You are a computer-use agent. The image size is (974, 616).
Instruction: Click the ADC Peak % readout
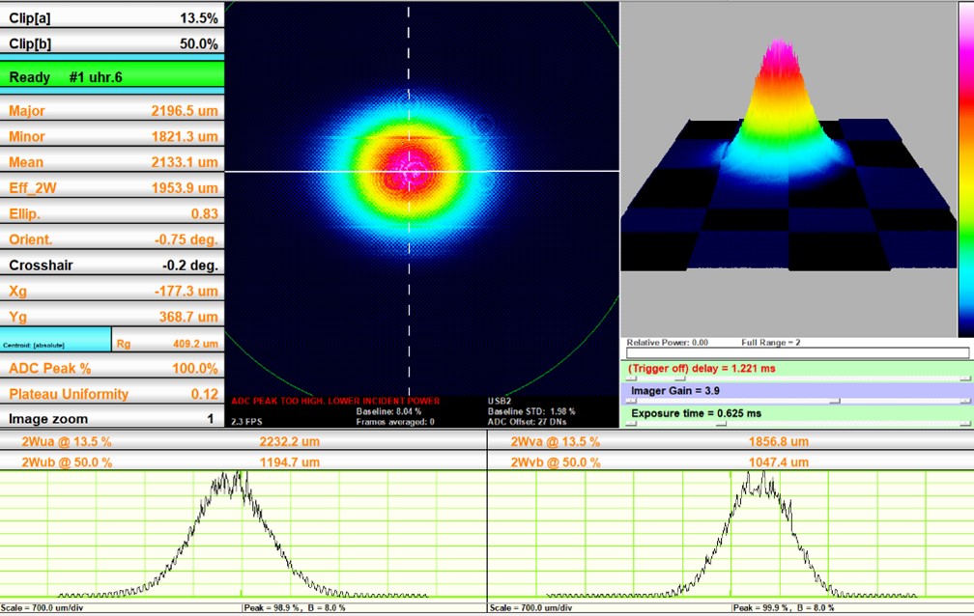pyautogui.click(x=112, y=369)
